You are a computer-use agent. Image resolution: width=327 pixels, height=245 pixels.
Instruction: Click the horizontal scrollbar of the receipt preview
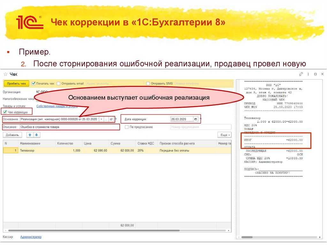tap(247, 237)
